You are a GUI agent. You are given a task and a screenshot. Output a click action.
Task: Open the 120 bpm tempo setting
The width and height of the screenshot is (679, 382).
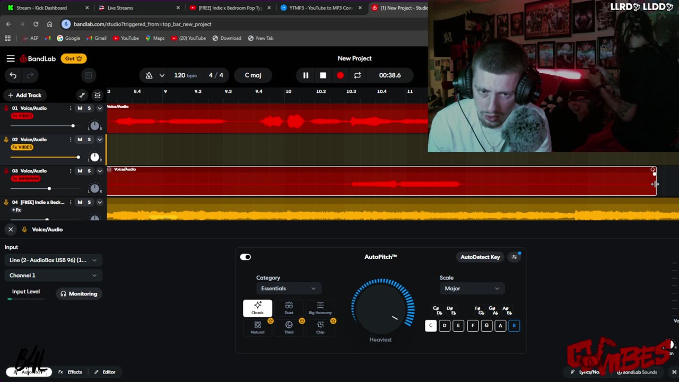click(x=185, y=75)
